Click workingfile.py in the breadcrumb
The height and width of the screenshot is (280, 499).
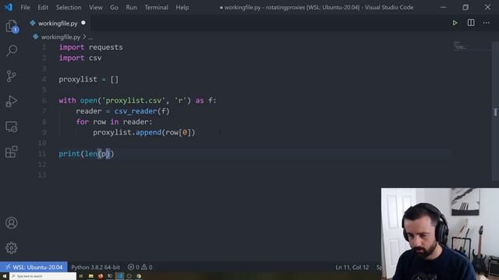point(61,37)
